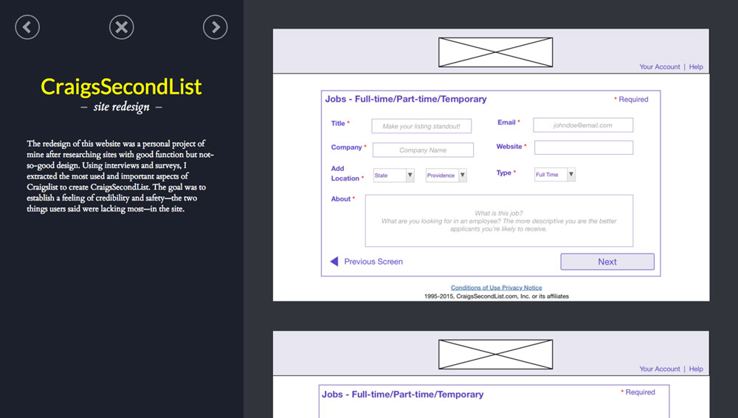Open Help link in first wireframe

click(696, 67)
